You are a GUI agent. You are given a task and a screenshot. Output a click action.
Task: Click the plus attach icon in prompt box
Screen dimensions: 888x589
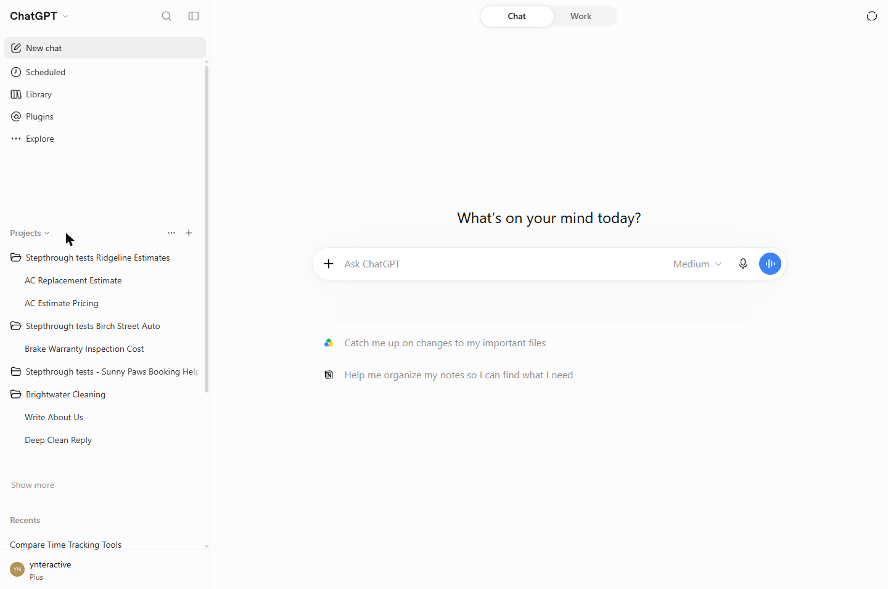click(x=329, y=264)
